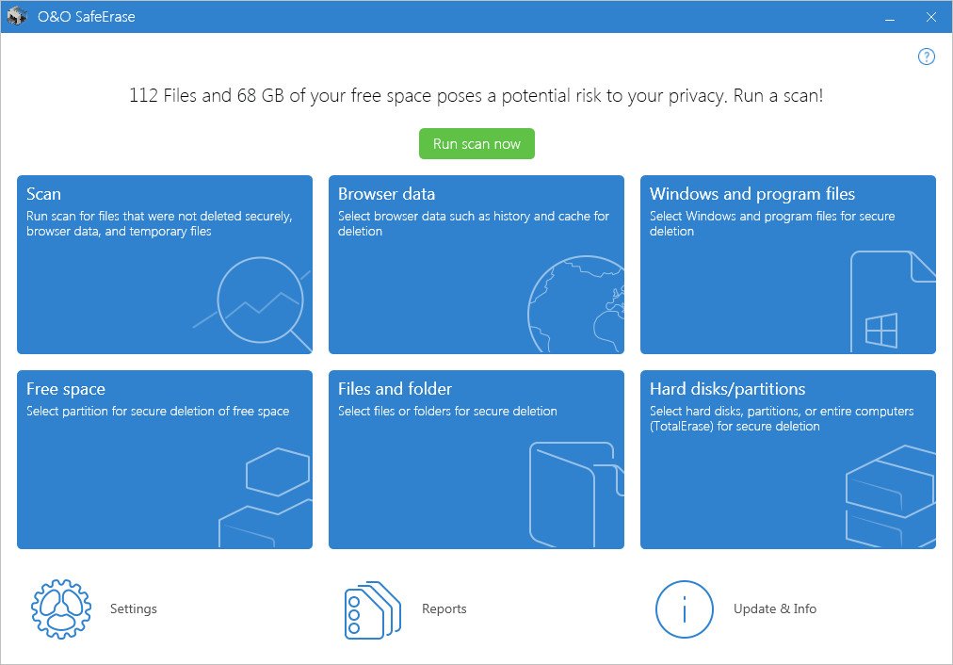This screenshot has width=953, height=665.
Task: Click the Settings text label
Action: [134, 609]
